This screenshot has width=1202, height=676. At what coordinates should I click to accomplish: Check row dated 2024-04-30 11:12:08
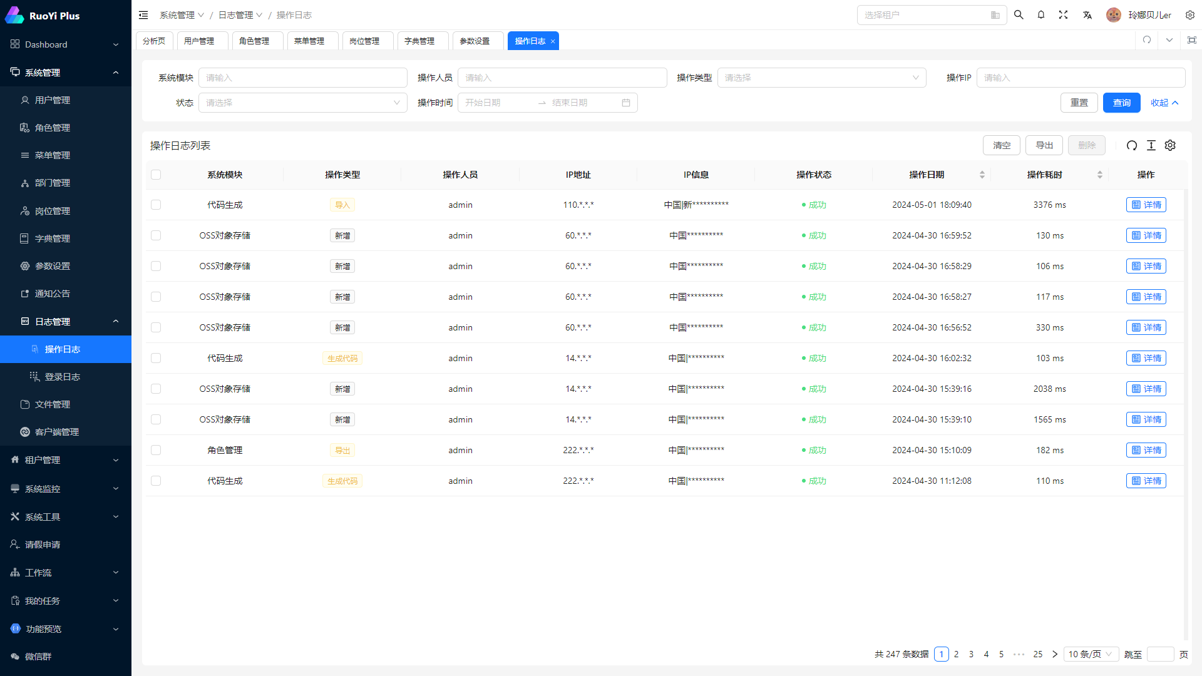tap(156, 481)
